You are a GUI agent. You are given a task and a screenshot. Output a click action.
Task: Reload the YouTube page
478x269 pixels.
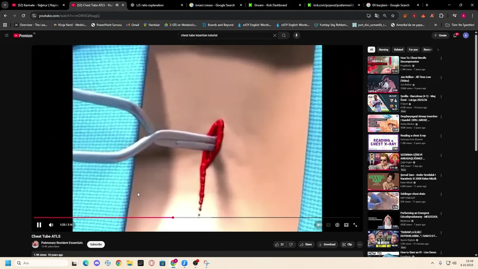(23, 16)
